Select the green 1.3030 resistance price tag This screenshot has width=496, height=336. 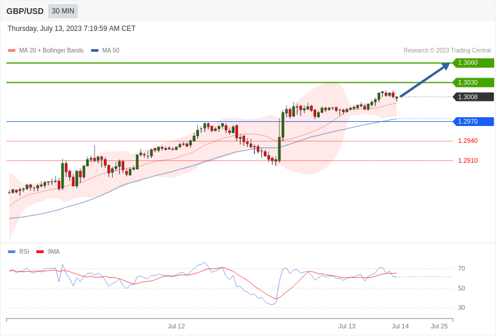(473, 83)
